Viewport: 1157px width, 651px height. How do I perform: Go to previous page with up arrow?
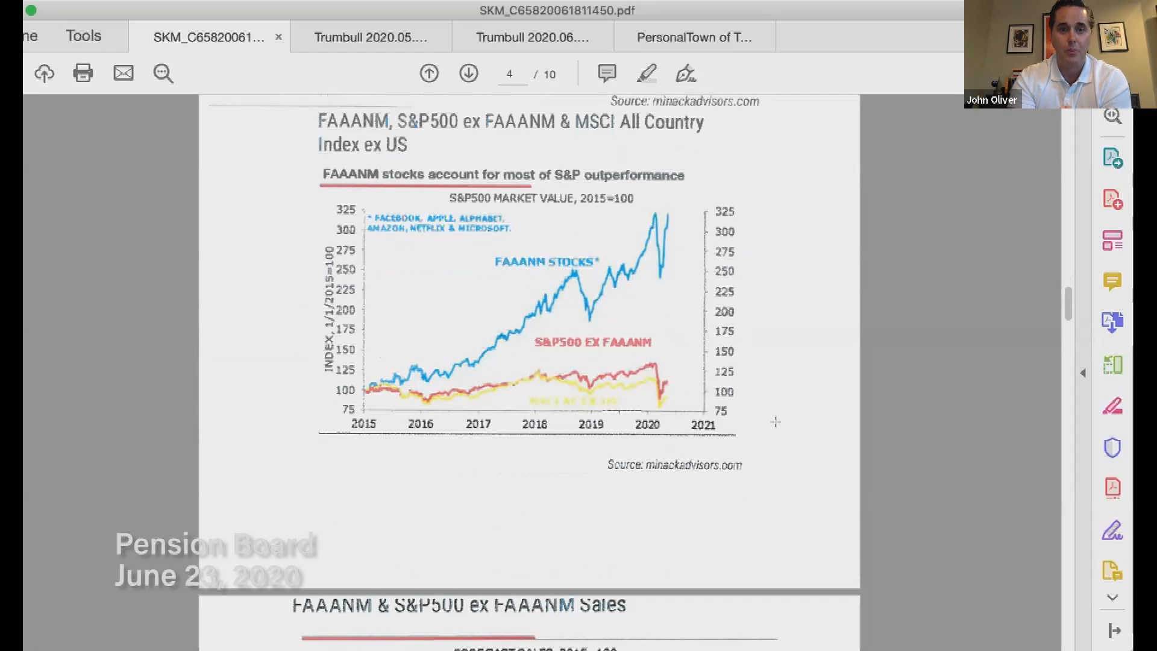(x=429, y=74)
